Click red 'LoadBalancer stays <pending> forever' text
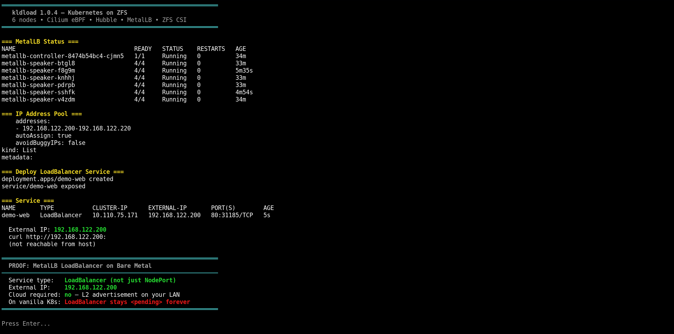 coord(127,302)
